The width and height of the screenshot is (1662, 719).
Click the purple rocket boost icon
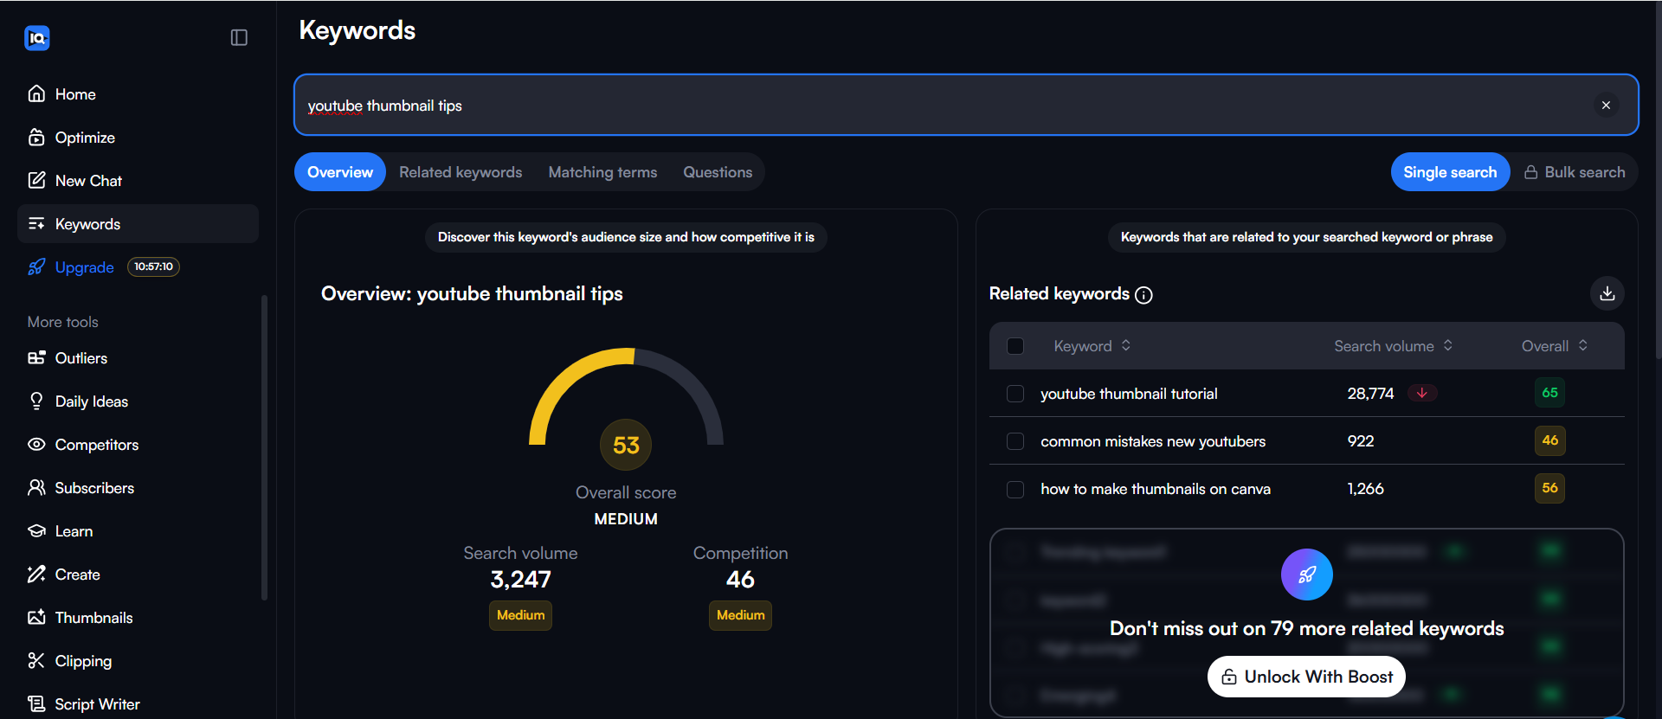coord(1306,575)
